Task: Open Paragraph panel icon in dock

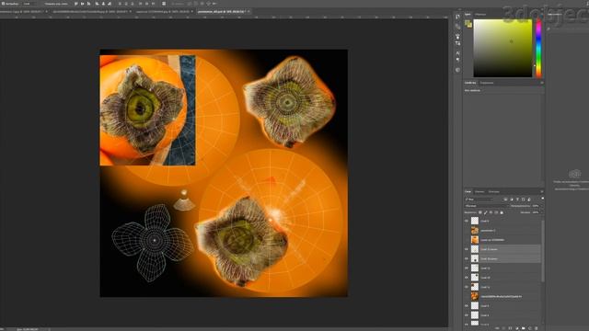Action: tap(457, 59)
